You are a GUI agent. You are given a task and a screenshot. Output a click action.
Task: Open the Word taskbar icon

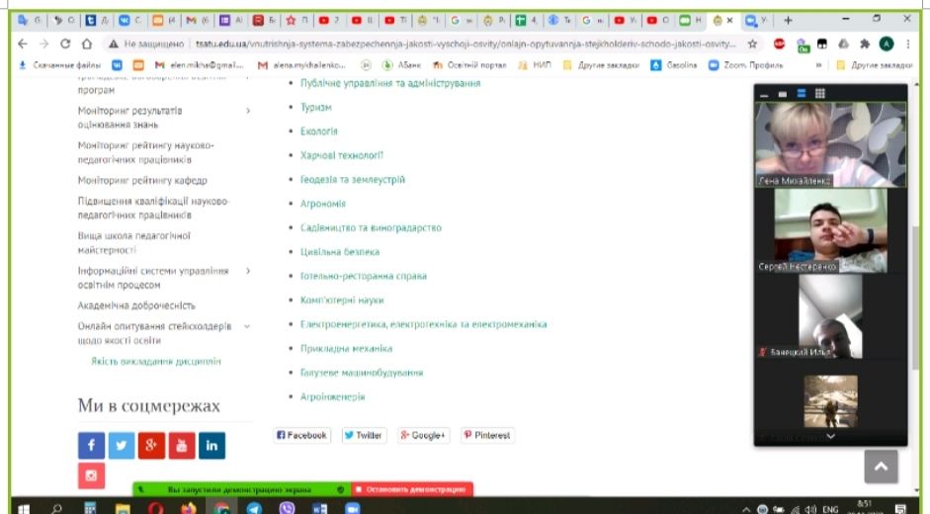coord(319,509)
